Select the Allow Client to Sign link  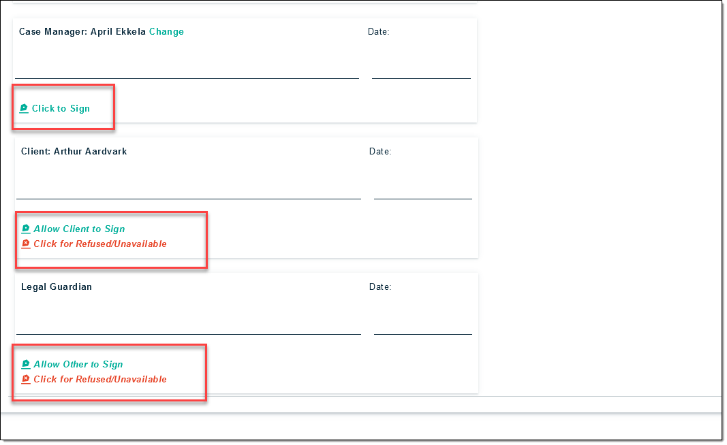point(79,229)
